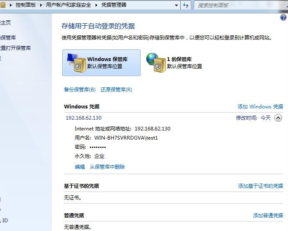Click the 192.168.62.130 credential entry title

[84, 118]
